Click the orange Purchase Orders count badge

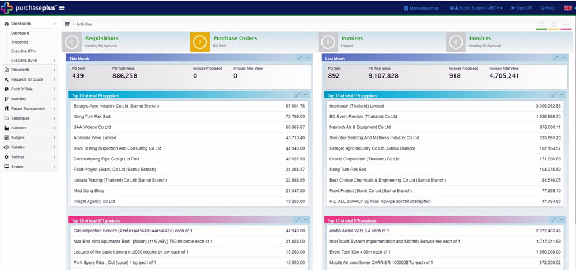[200, 42]
